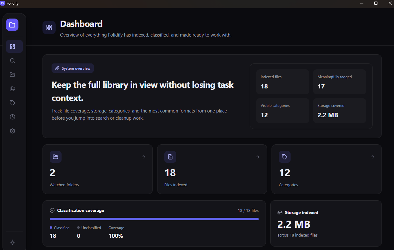Screen dimensions: 394x250
Task: Open the Watched folders card
Action: [x=97, y=169]
